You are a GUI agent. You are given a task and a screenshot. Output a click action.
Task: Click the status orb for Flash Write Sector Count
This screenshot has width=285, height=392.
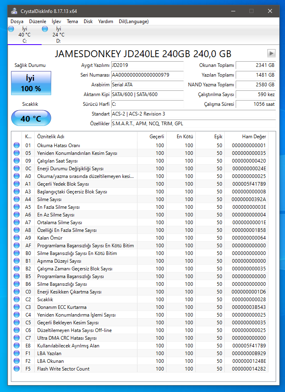pos(17,369)
